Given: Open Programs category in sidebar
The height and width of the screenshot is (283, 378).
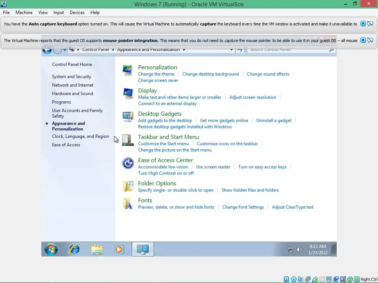Looking at the screenshot, I should point(62,102).
